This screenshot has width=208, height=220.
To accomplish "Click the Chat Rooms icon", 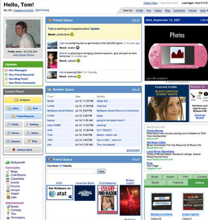I will [x=7, y=175].
